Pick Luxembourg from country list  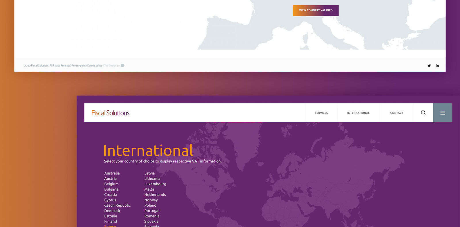(155, 184)
